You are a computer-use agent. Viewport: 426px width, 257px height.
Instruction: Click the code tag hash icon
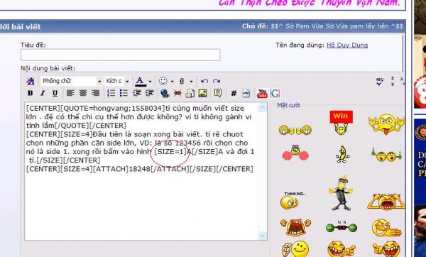pyautogui.click(x=234, y=94)
